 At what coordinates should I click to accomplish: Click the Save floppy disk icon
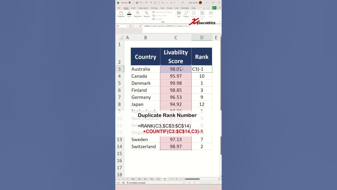137,3
